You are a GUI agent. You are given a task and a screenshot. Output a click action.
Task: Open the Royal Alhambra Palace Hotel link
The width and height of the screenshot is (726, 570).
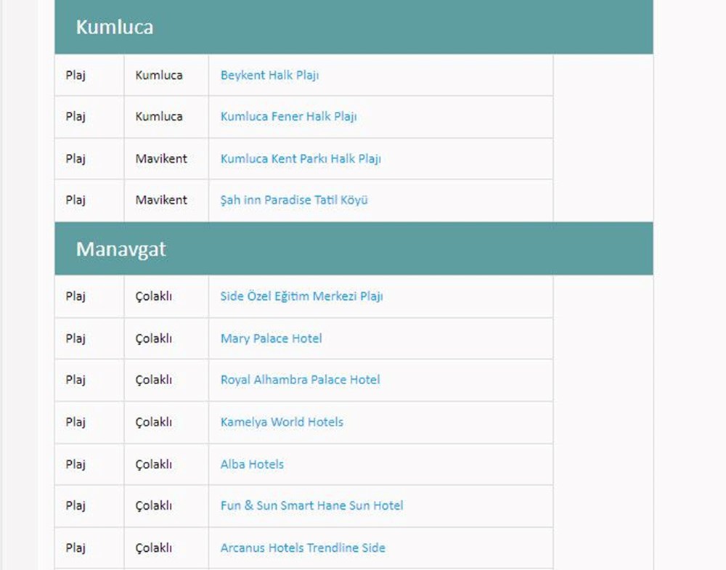[x=300, y=380]
